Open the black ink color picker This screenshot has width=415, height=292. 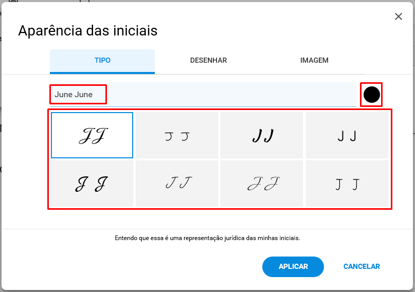pyautogui.click(x=372, y=95)
